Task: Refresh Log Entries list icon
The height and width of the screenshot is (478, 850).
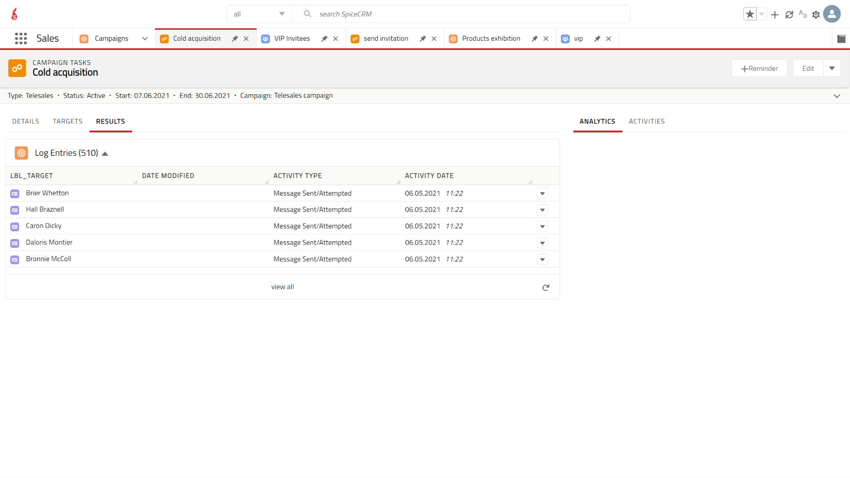Action: [x=545, y=288]
